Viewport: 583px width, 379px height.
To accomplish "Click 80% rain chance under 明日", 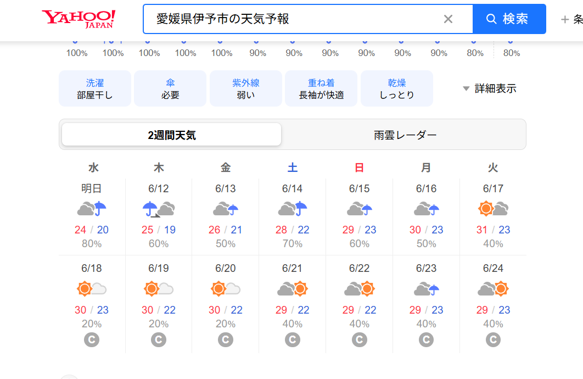I will [x=92, y=244].
